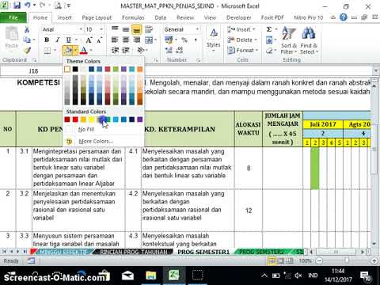
Task: Open Excel Help question mark
Action: coord(344,17)
